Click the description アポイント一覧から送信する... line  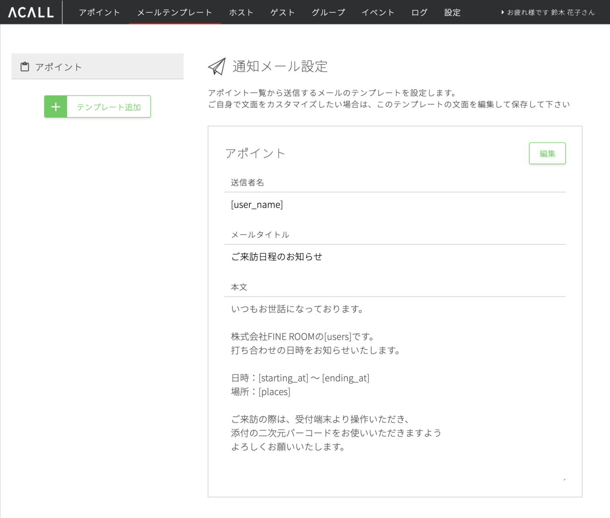coord(332,93)
